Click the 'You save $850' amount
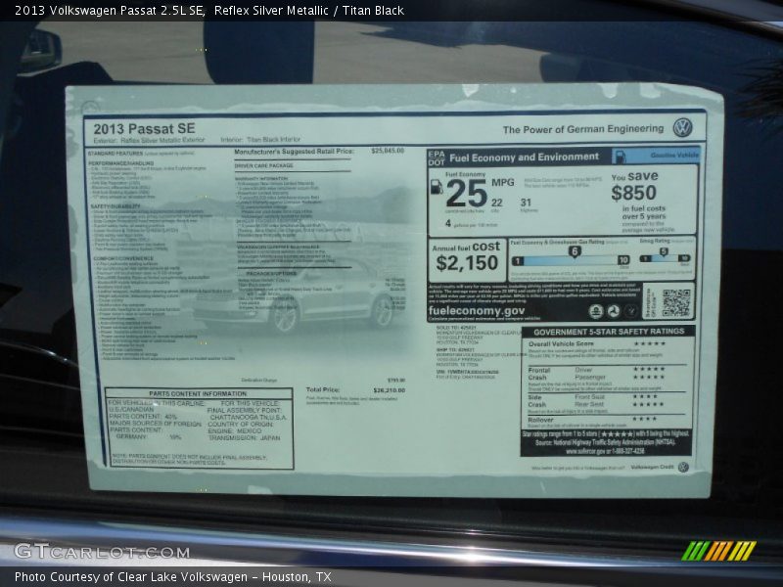Screen dimensions: 783x587 tap(634, 192)
